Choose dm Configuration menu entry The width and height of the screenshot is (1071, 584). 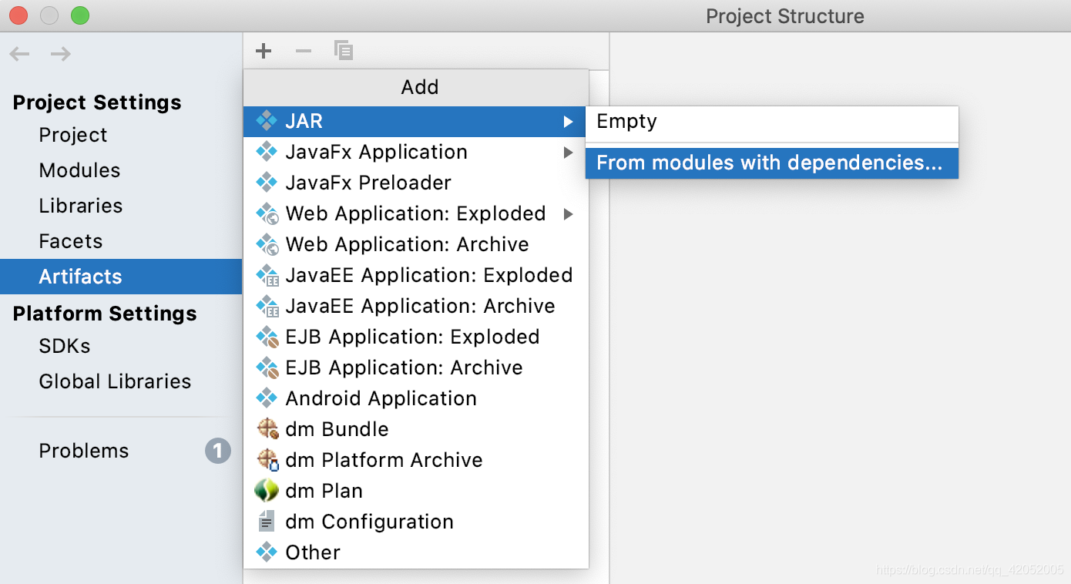[x=416, y=522]
